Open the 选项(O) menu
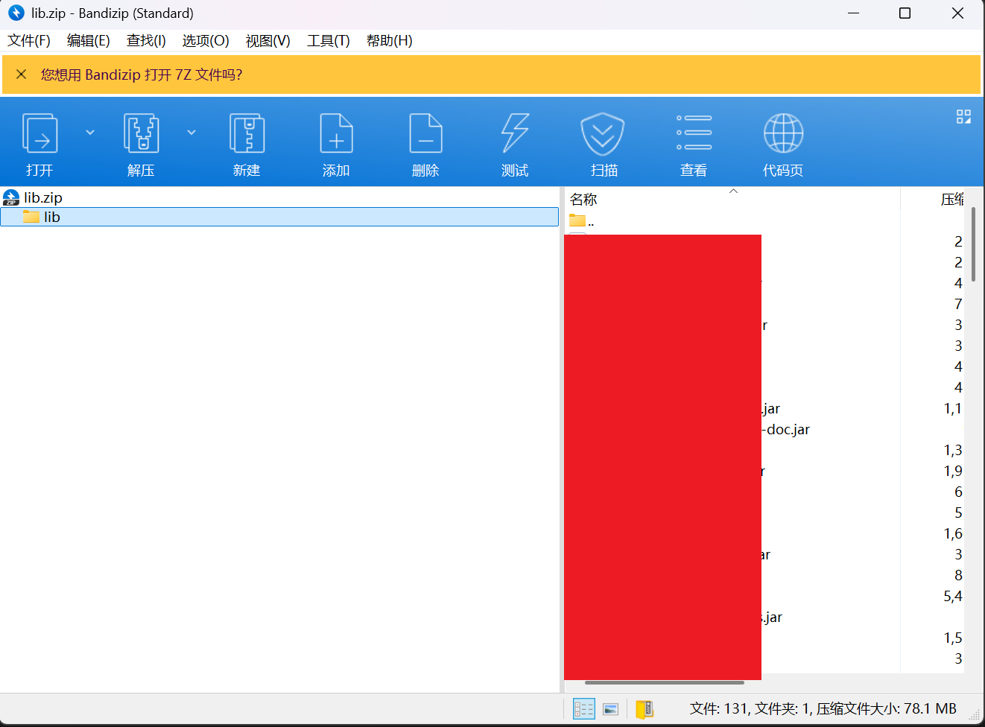Image resolution: width=985 pixels, height=727 pixels. [x=206, y=40]
